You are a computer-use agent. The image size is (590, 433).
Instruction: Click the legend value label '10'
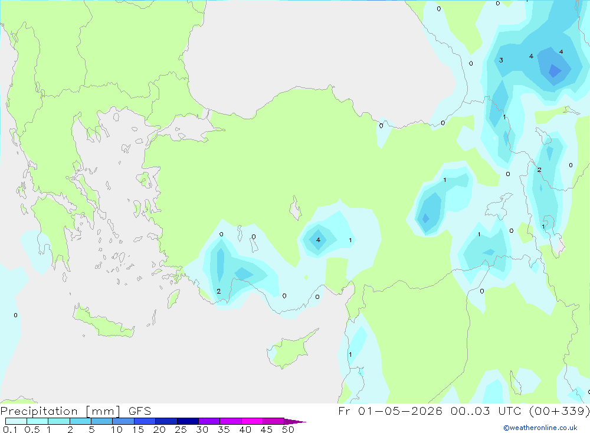117,429
